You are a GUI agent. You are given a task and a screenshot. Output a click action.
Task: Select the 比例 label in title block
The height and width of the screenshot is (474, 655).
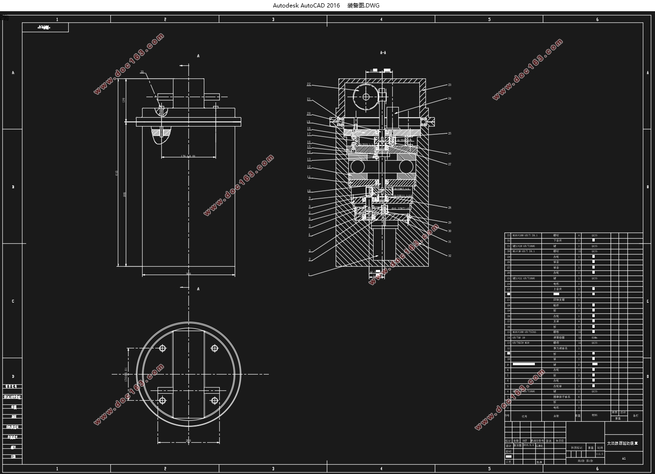(600, 448)
